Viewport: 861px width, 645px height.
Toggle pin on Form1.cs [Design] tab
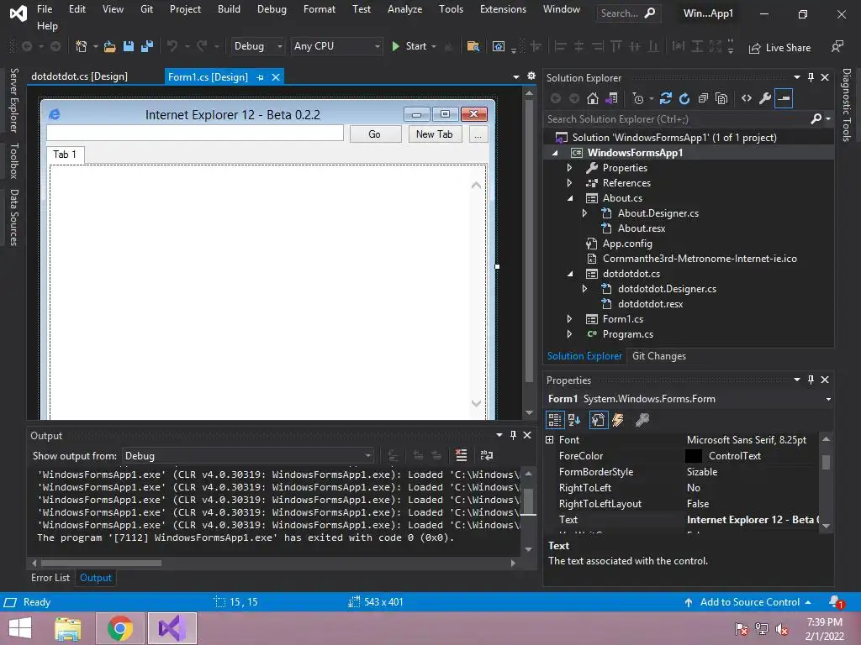pyautogui.click(x=261, y=77)
